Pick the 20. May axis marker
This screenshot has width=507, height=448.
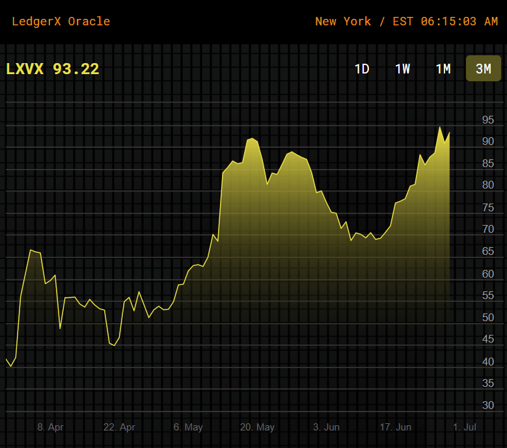(x=257, y=427)
